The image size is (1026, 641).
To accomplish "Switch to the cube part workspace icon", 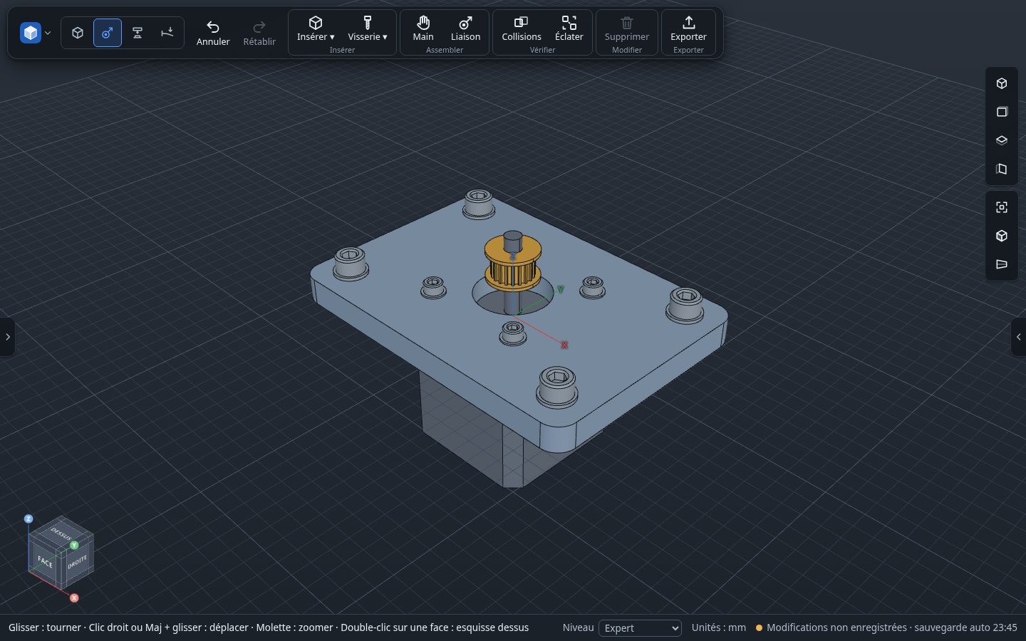I will click(x=78, y=33).
